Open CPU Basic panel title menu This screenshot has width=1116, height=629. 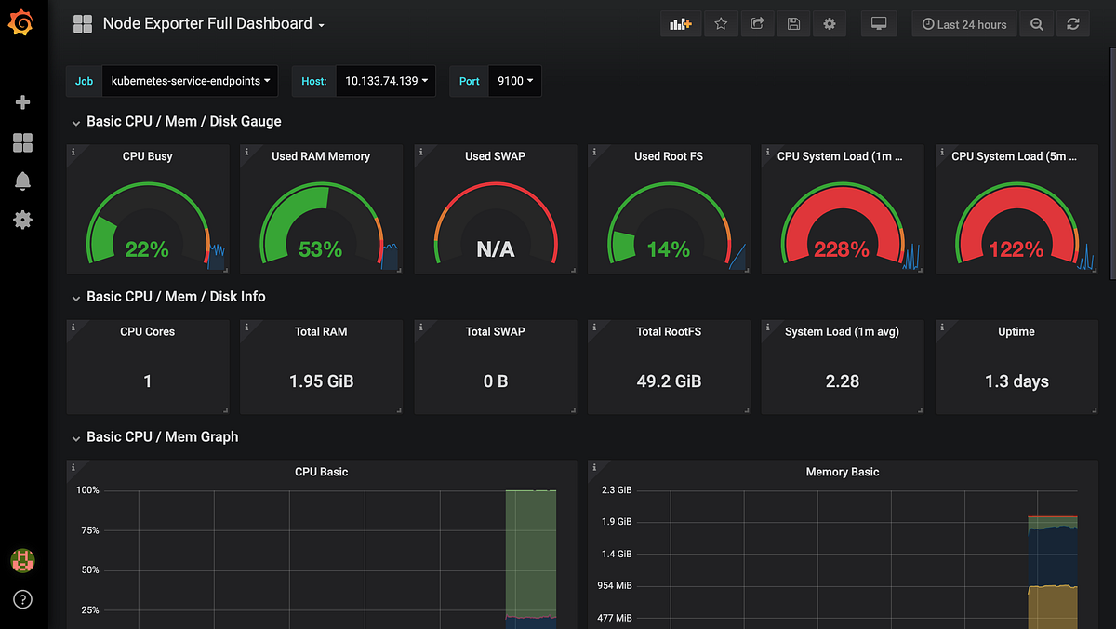pyautogui.click(x=321, y=472)
